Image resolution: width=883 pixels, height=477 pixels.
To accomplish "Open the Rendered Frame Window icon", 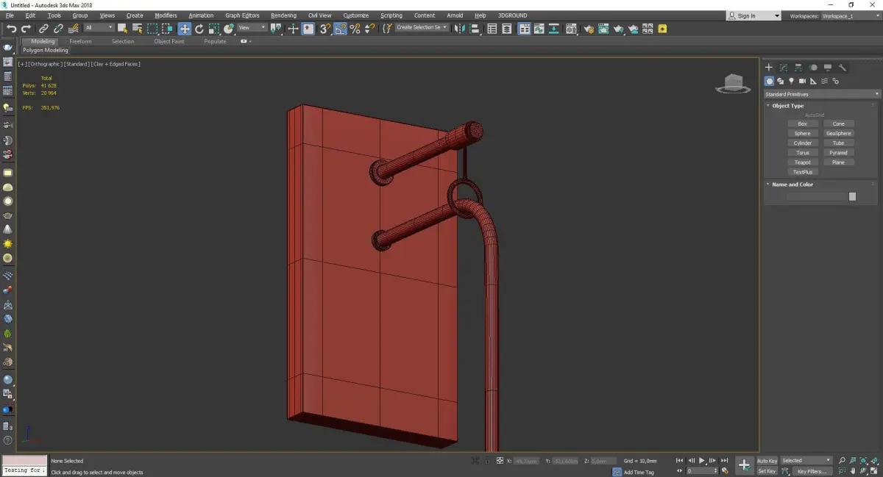I will 603,29.
